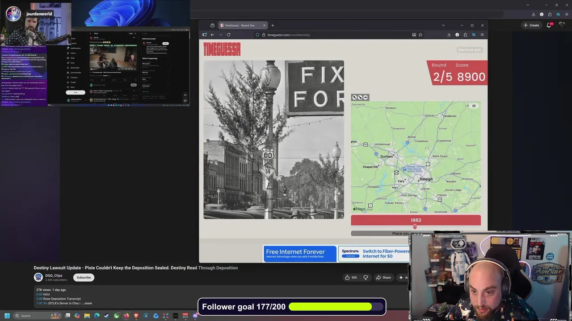
Task: Go back in inner browser
Action: pos(212,35)
